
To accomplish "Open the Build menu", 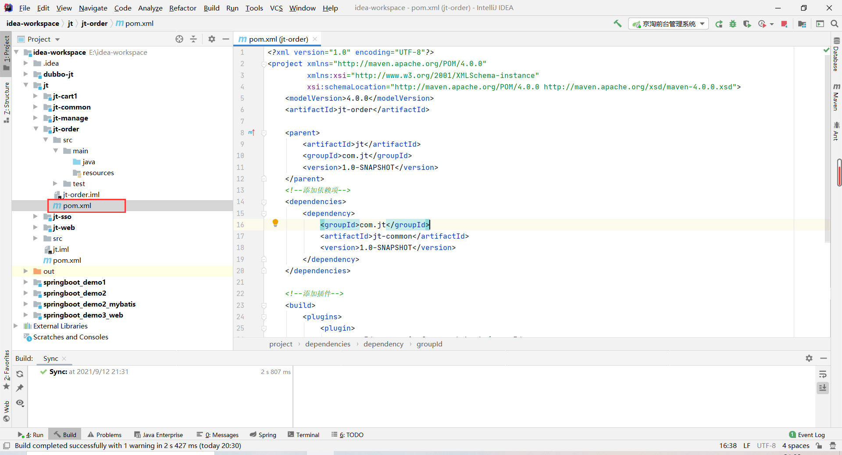I will tap(211, 8).
